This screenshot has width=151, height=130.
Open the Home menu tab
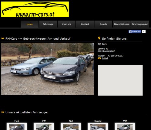30,24
